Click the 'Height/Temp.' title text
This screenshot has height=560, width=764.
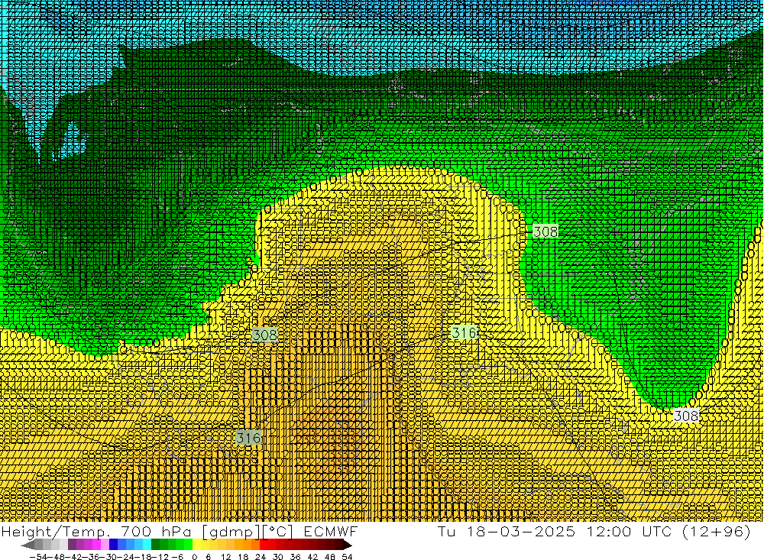[x=55, y=531]
